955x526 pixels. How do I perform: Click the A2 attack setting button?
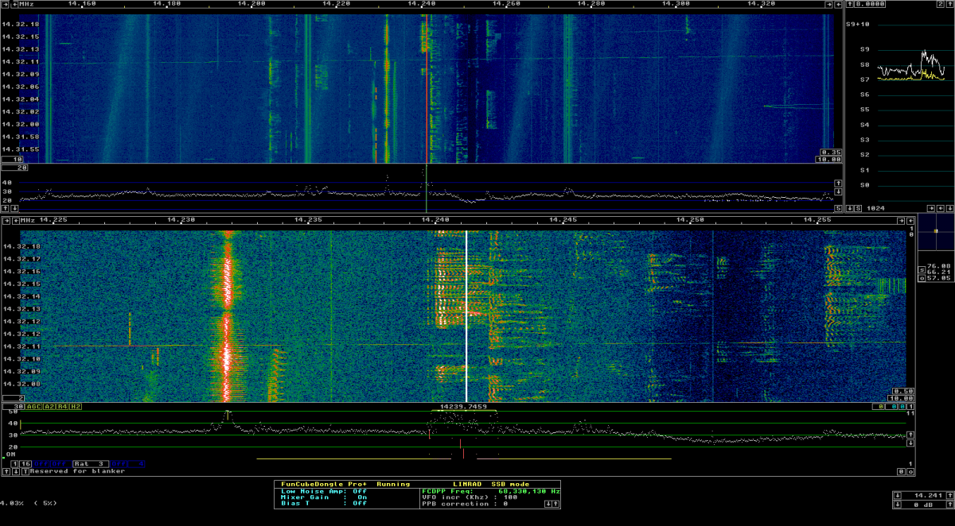coord(49,406)
